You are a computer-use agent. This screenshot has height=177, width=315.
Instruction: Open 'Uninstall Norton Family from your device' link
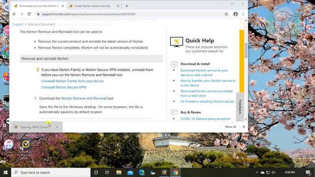(72, 81)
